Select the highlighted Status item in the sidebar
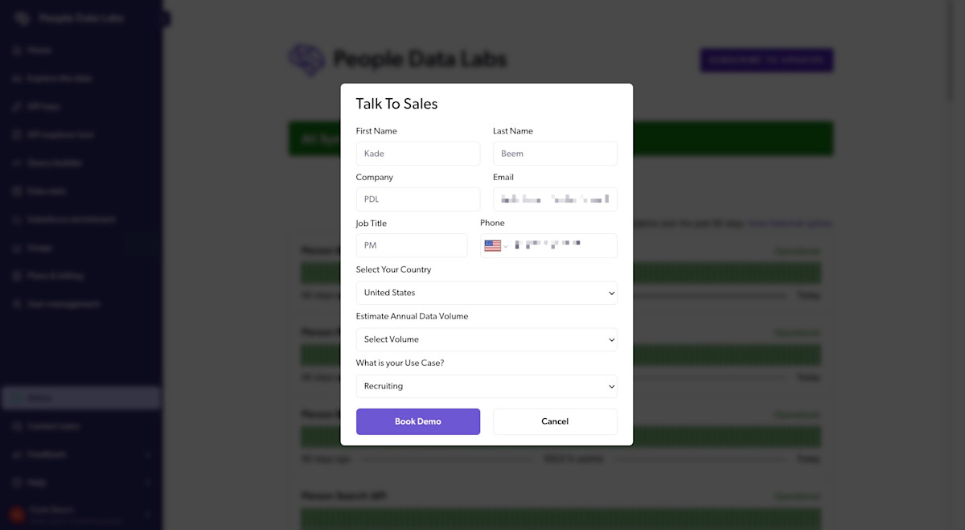This screenshot has width=965, height=530. pyautogui.click(x=80, y=397)
